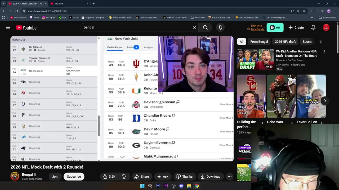Select the 'From Bengal' filter chip
This screenshot has height=190, width=339.
[x=259, y=42]
